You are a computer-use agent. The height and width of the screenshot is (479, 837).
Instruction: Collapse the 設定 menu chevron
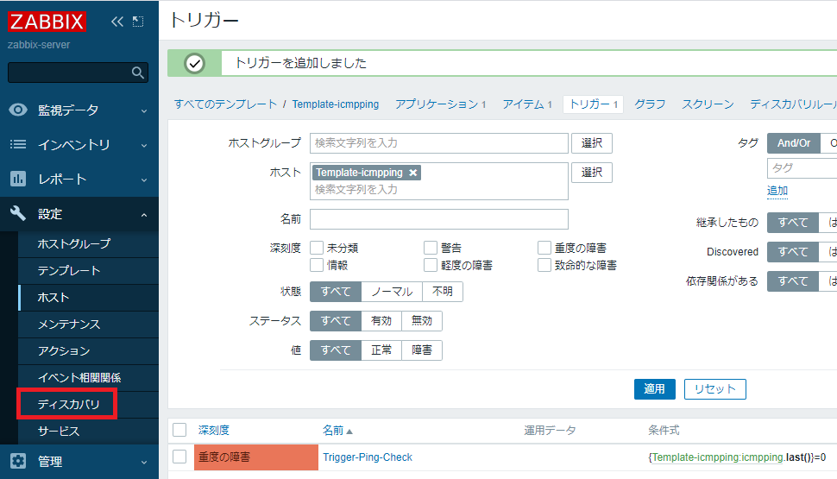[x=143, y=214]
